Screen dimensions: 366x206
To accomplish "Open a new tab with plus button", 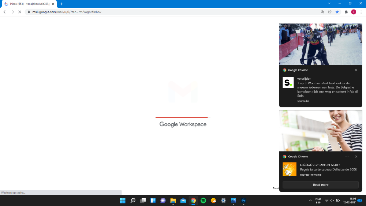I will [x=61, y=4].
